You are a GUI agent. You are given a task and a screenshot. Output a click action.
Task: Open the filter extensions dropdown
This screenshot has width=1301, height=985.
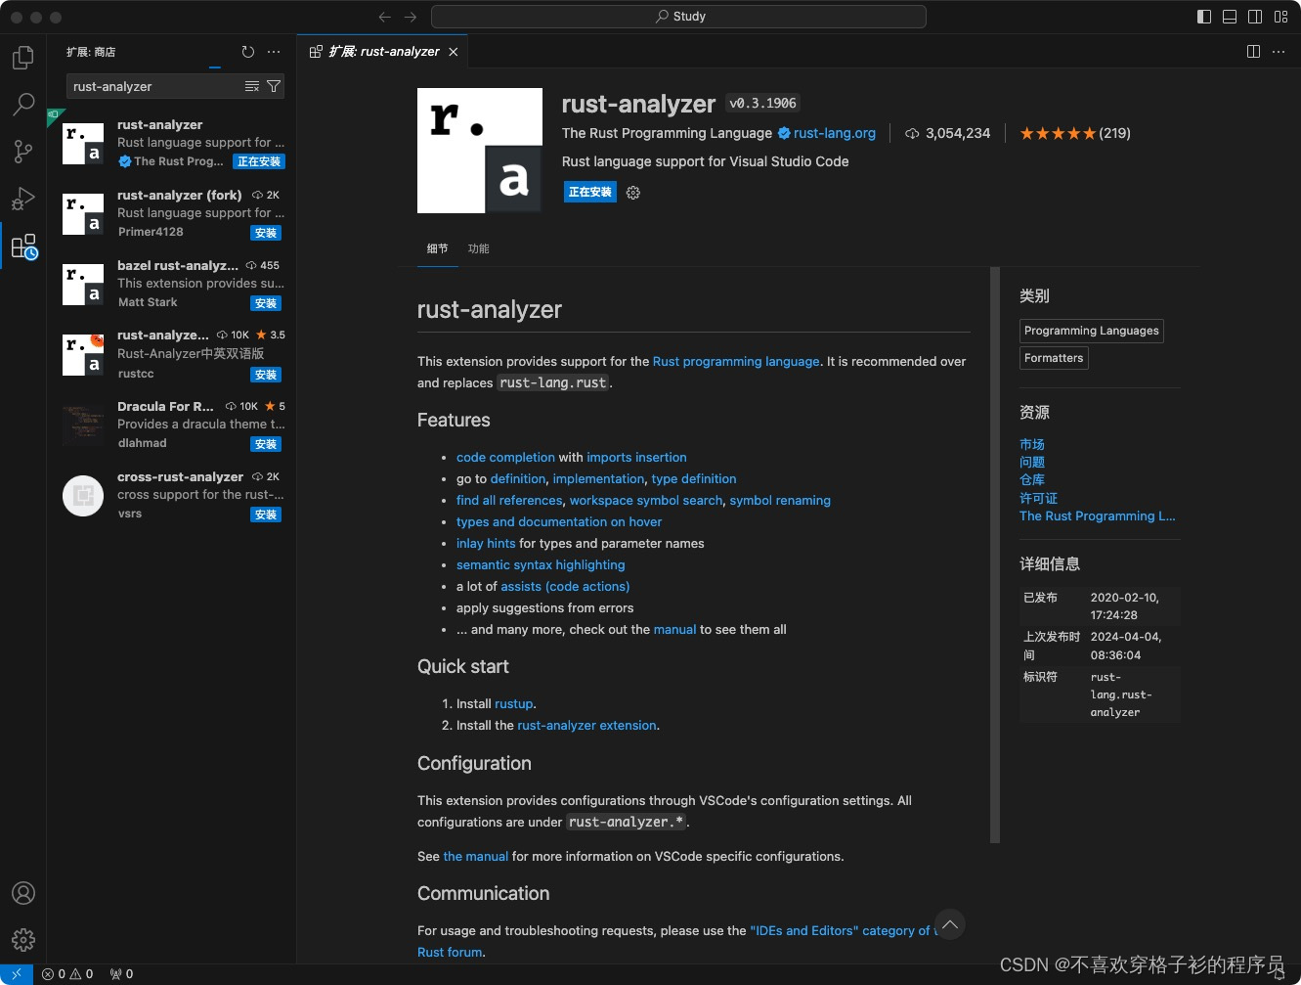click(x=275, y=86)
